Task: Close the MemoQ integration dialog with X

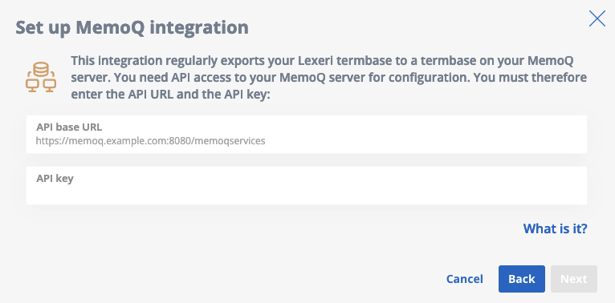Action: click(597, 18)
